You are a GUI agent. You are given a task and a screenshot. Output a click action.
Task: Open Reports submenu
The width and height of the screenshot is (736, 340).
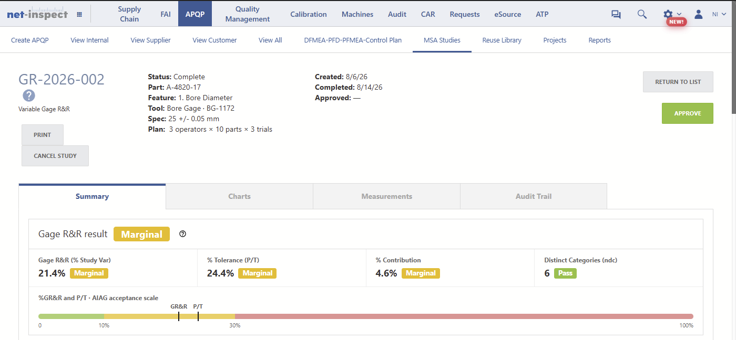pyautogui.click(x=600, y=40)
